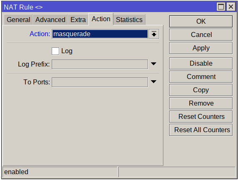Switch to the General tab

tap(18, 20)
